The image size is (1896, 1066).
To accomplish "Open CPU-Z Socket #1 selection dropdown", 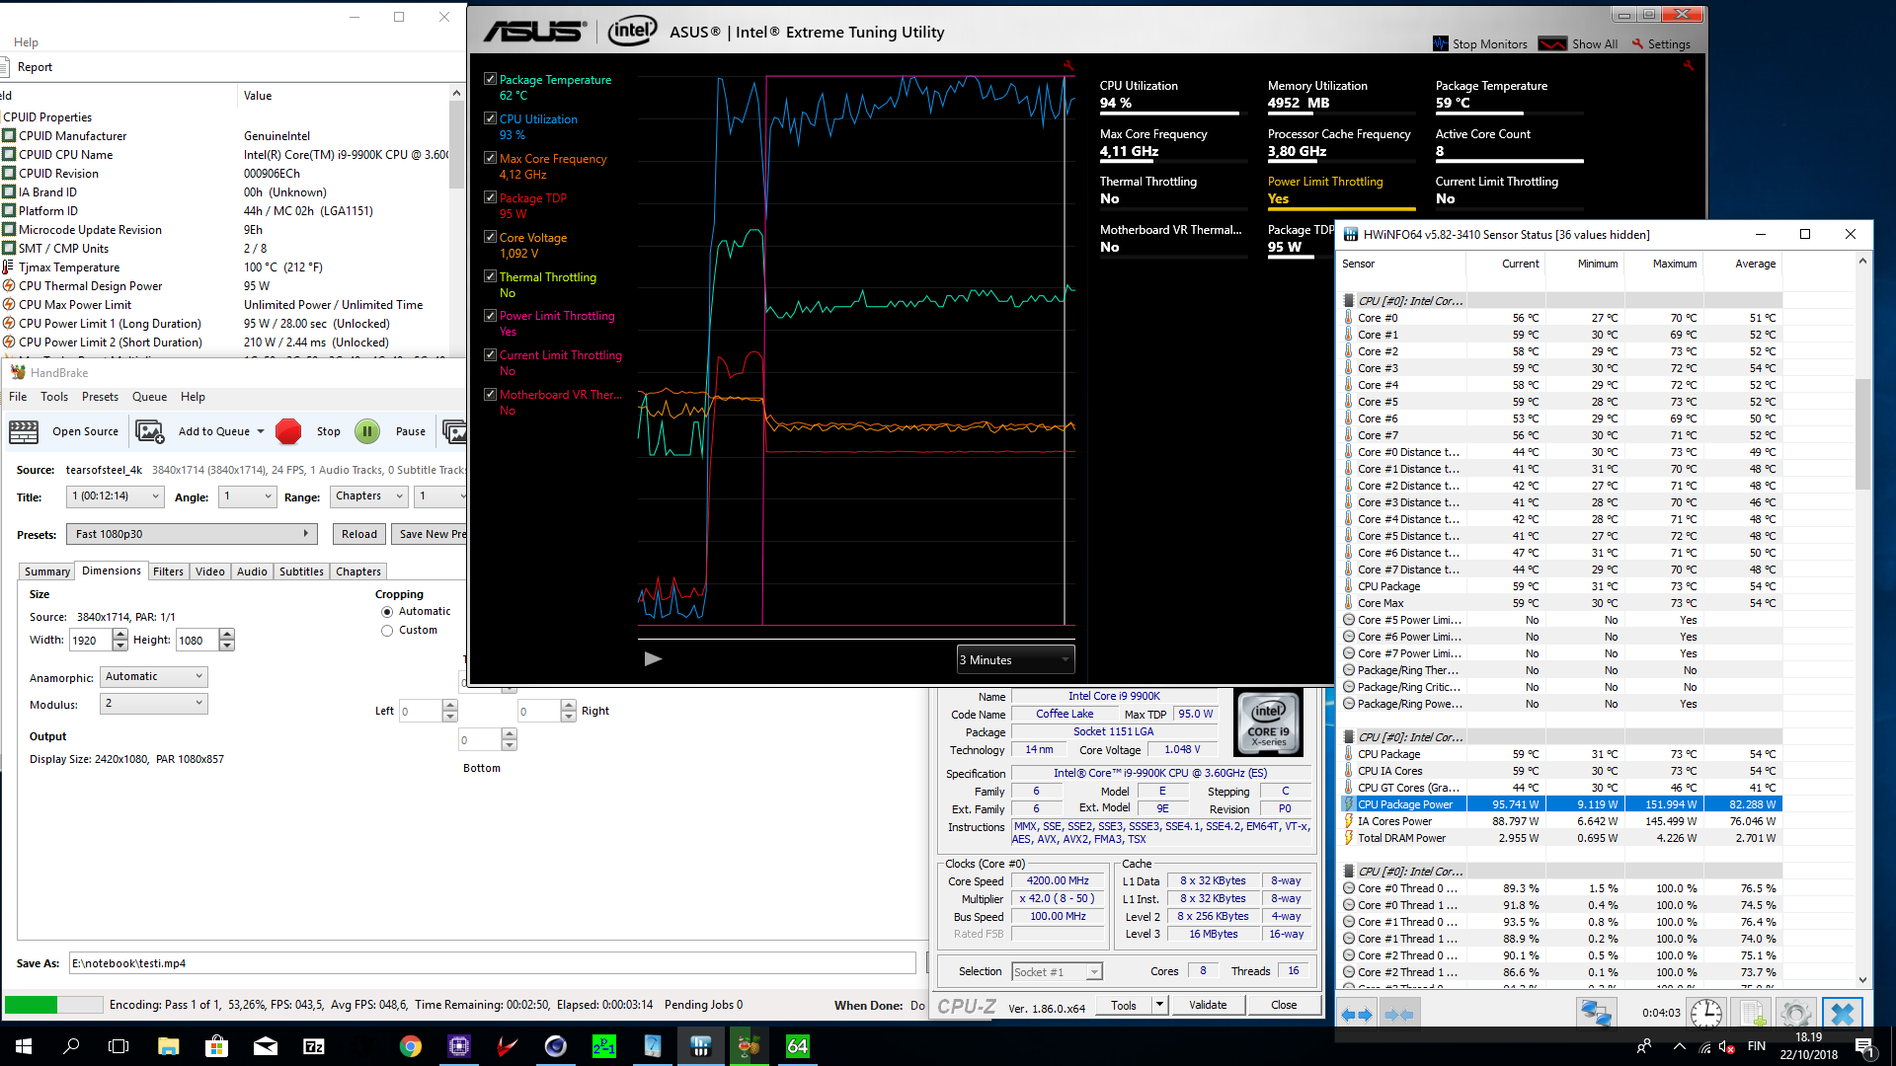I will pos(1057,972).
